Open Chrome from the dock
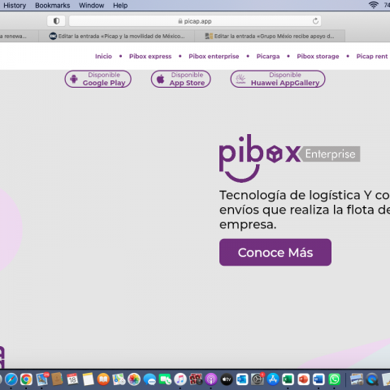This screenshot has height=390, width=390. (x=26, y=379)
